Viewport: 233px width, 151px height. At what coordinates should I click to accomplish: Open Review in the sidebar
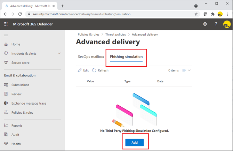16,94
